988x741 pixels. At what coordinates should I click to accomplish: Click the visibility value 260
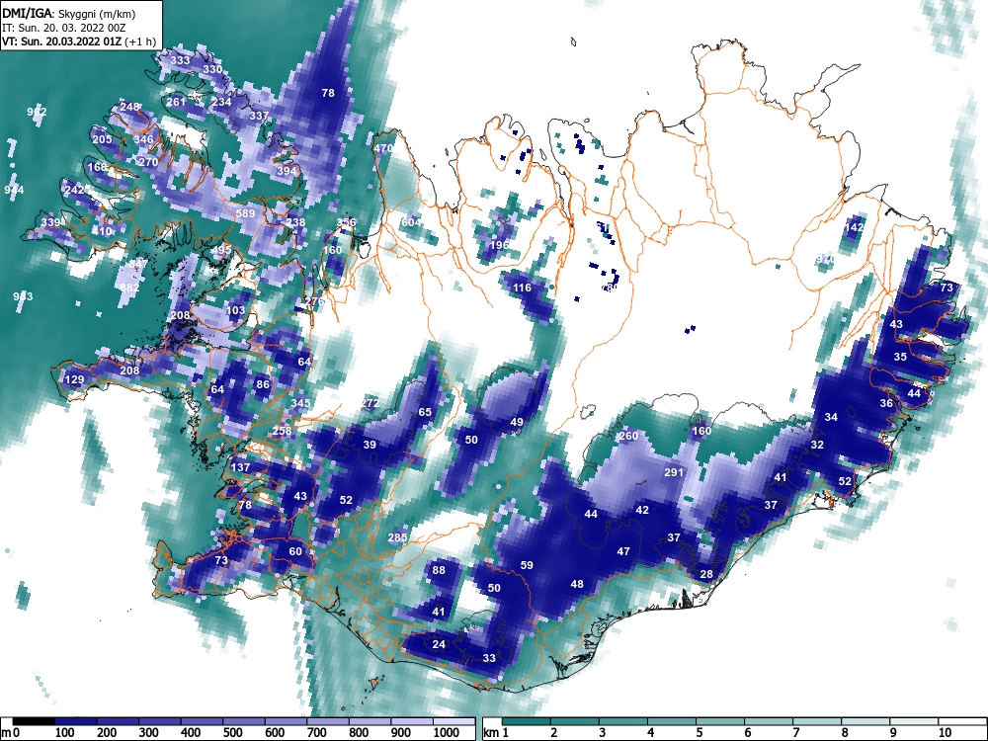628,436
